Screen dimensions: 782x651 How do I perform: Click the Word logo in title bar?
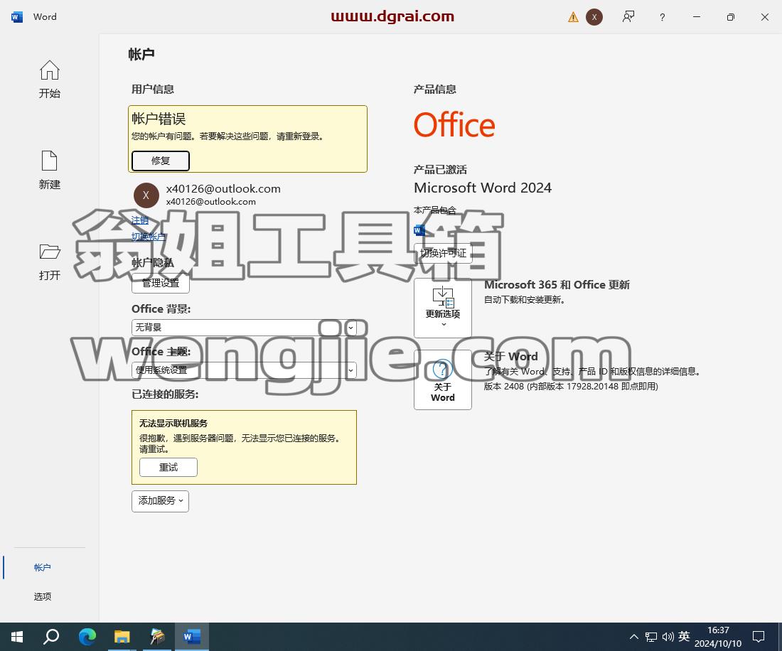pyautogui.click(x=17, y=17)
